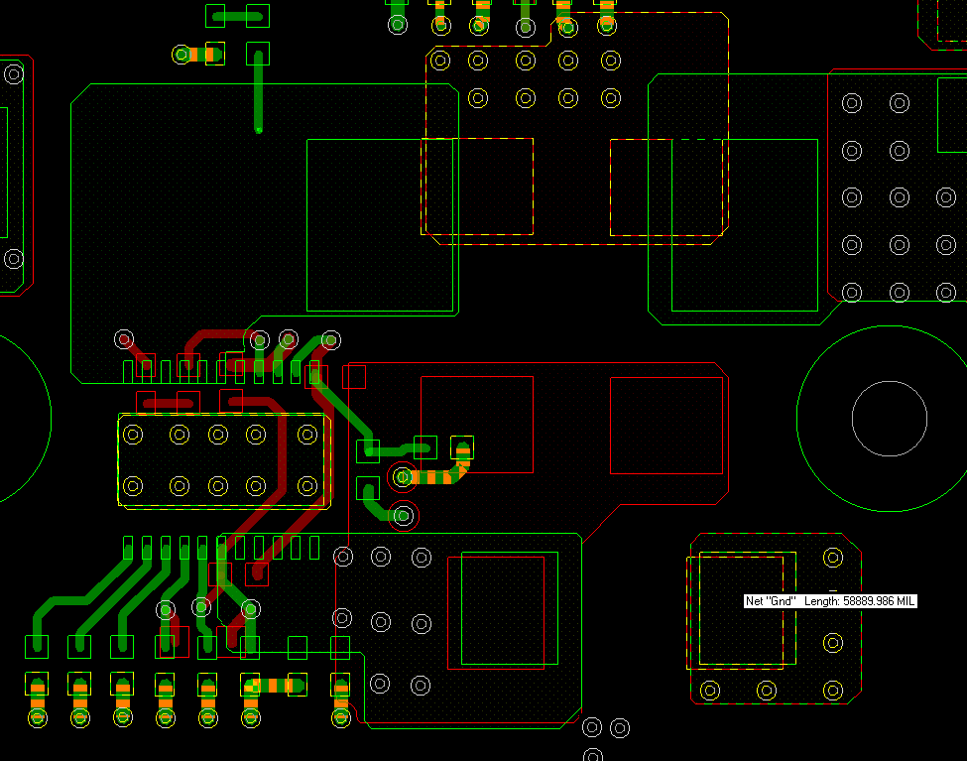Select the long diagonal green trace running from IC pin to pad
The height and width of the screenshot is (761, 967).
[344, 409]
